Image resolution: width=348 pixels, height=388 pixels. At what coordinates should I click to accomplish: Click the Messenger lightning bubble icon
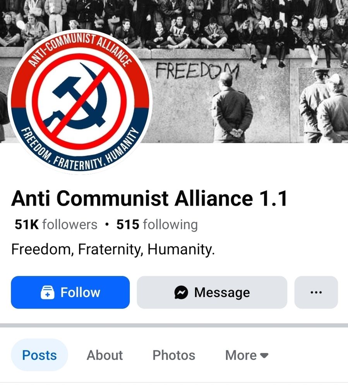click(181, 293)
